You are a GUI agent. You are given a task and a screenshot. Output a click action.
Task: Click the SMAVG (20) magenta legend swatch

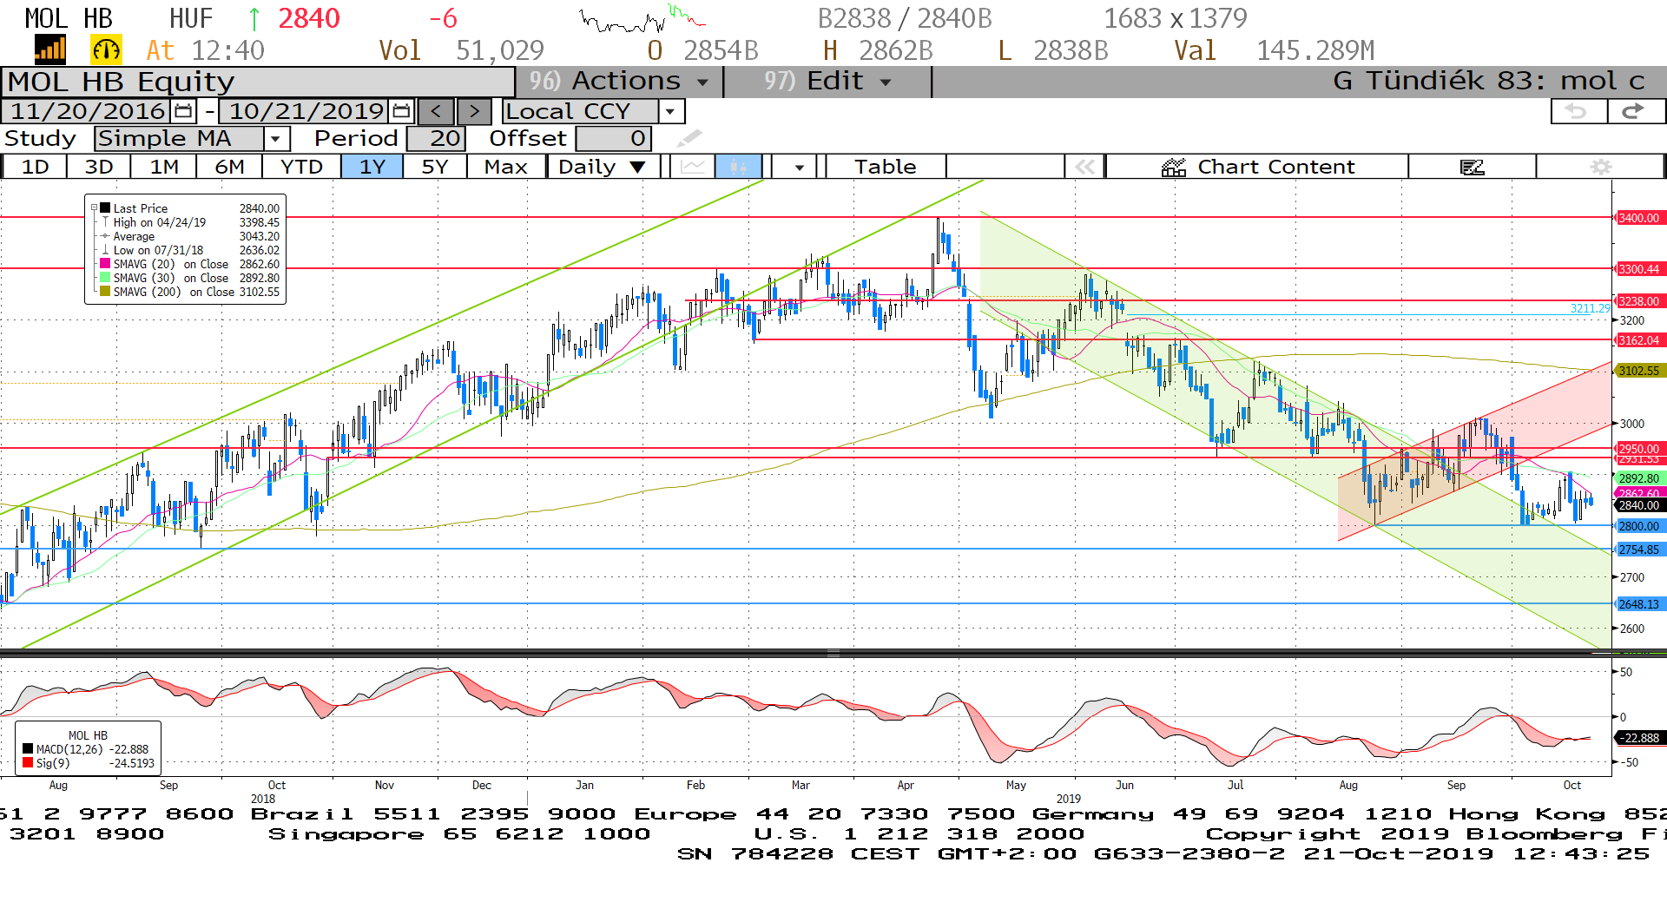(x=105, y=264)
